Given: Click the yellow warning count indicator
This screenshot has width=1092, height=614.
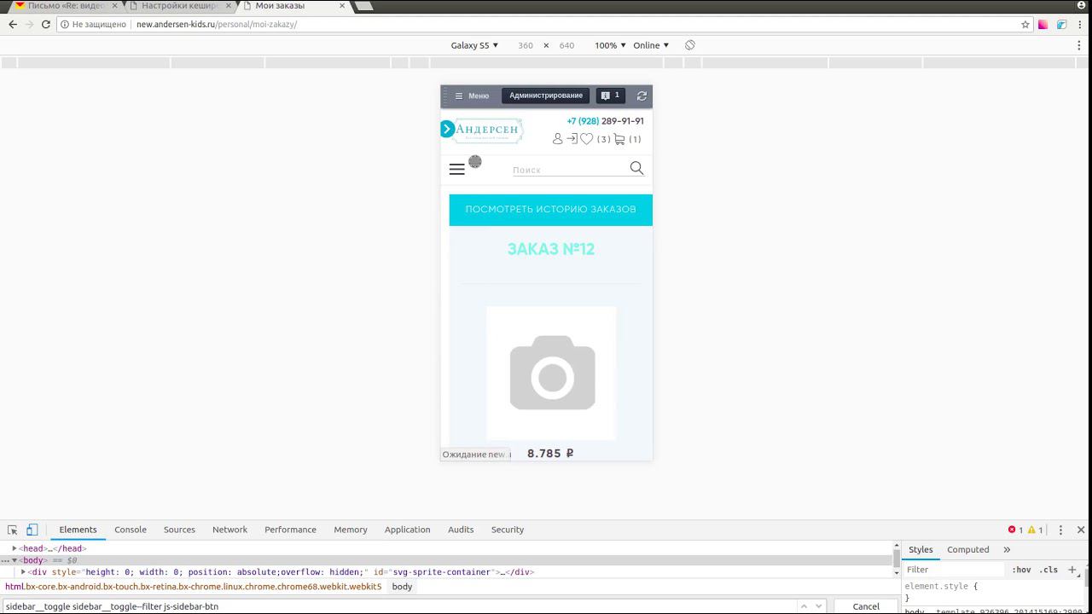Looking at the screenshot, I should click(1035, 530).
